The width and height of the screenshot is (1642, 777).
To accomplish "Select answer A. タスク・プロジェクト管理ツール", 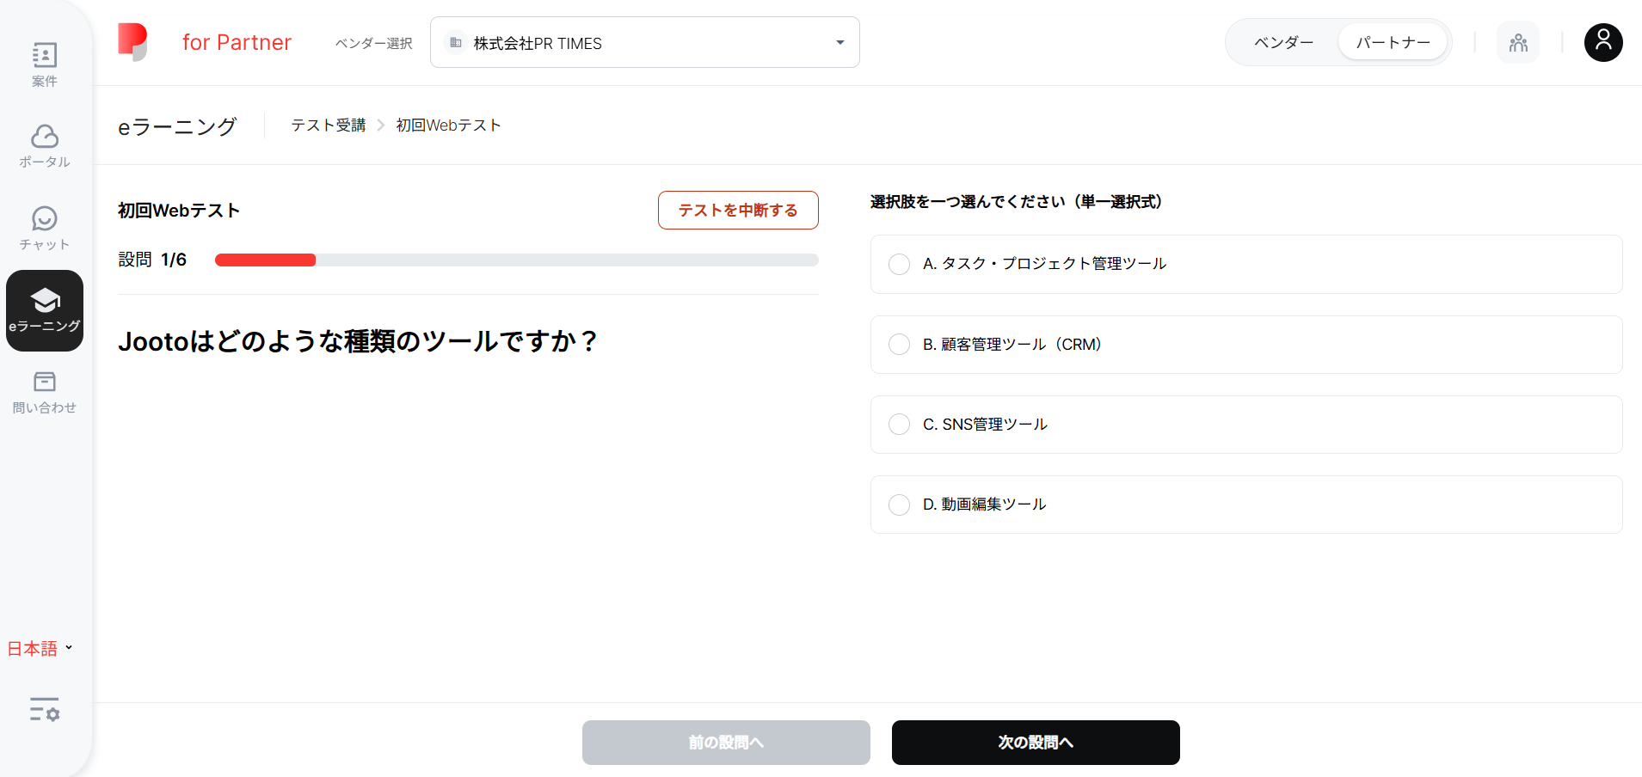I will coord(899,264).
